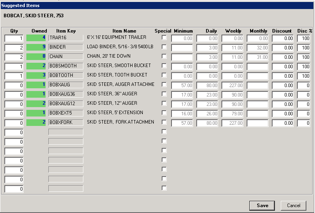Enable Special for BOBSMOOTH row
Viewport: 315px width, 213px height.
pyautogui.click(x=164, y=66)
